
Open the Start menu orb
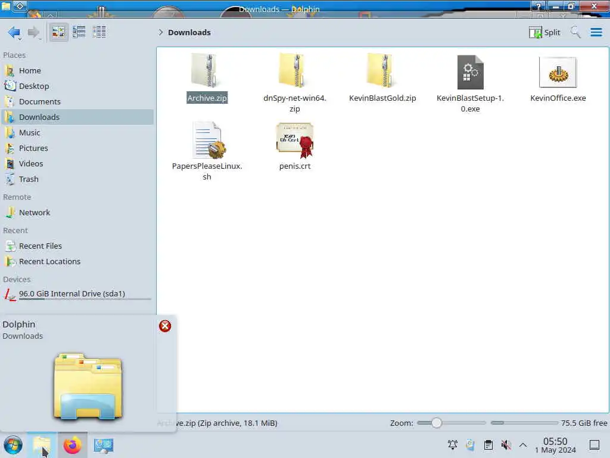click(x=13, y=445)
